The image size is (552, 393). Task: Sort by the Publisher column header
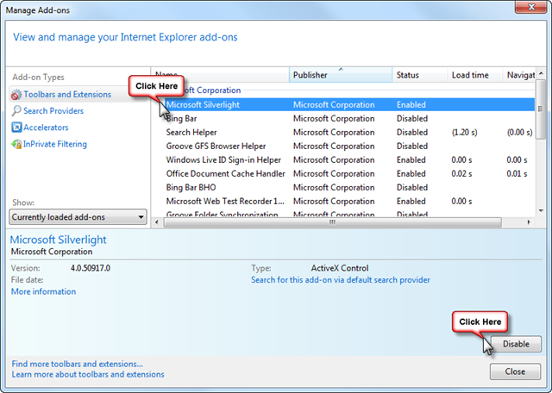(x=341, y=75)
